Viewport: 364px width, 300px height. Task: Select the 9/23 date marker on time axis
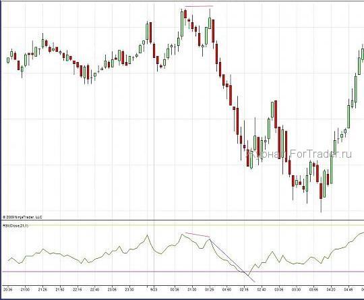154,290
